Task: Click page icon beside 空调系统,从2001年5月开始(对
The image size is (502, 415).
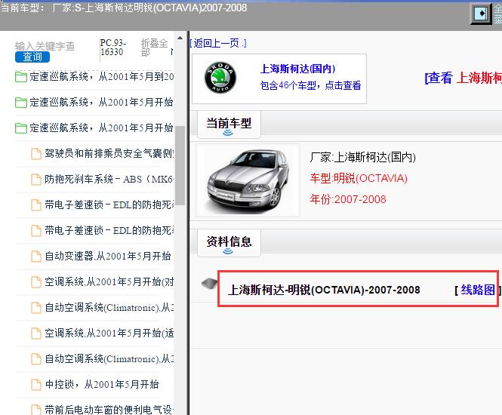Action: coord(36,282)
